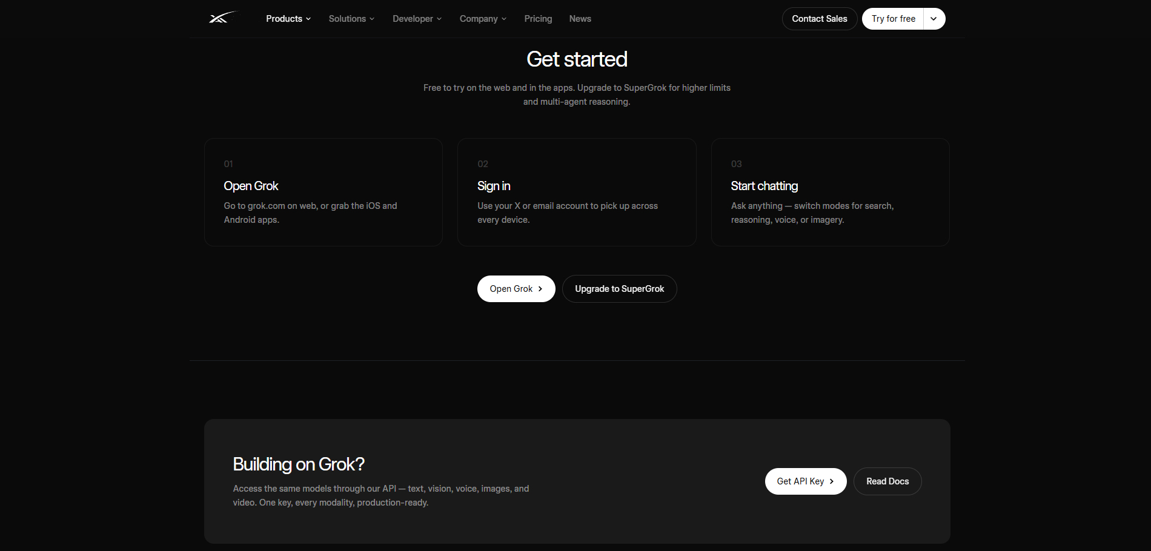This screenshot has height=551, width=1151.
Task: Open the Developer menu
Action: [x=417, y=19]
